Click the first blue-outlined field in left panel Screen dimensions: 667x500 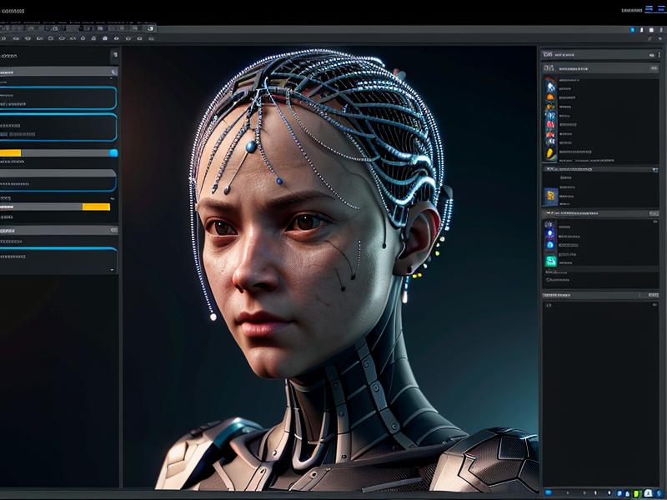point(58,98)
